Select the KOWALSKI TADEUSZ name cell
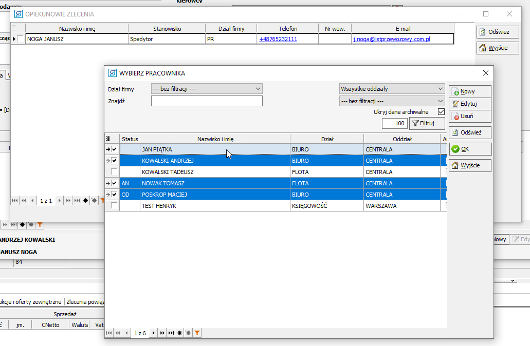This screenshot has height=346, width=530. coord(215,172)
